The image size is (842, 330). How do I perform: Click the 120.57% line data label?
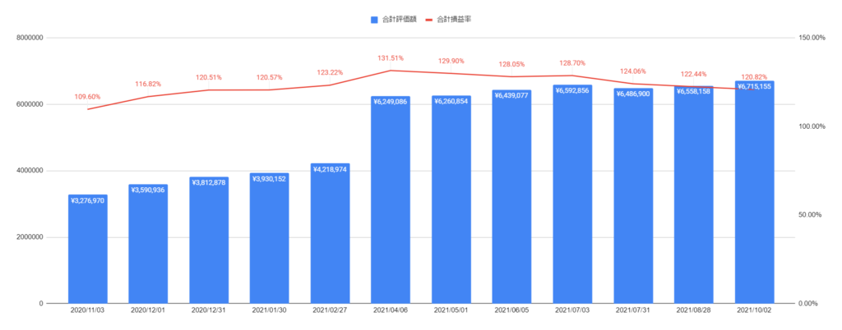(270, 78)
